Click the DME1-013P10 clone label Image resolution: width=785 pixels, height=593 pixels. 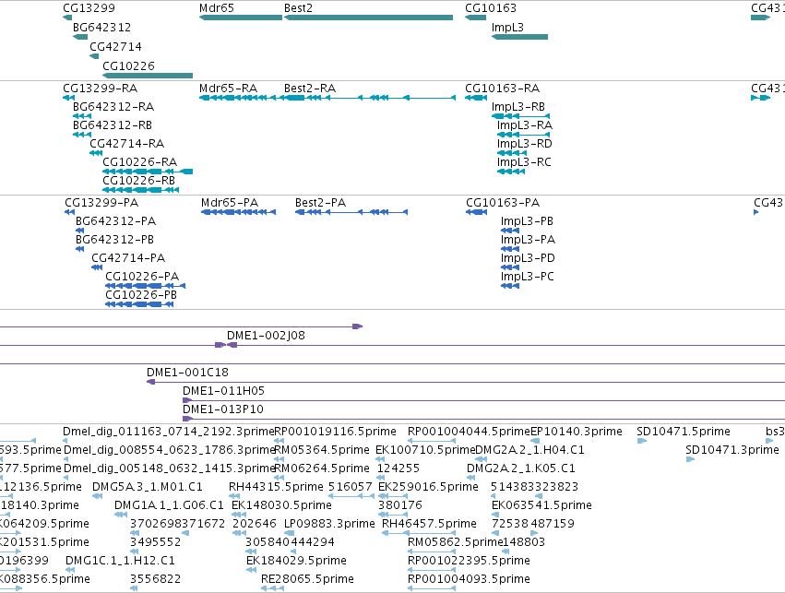(x=223, y=409)
